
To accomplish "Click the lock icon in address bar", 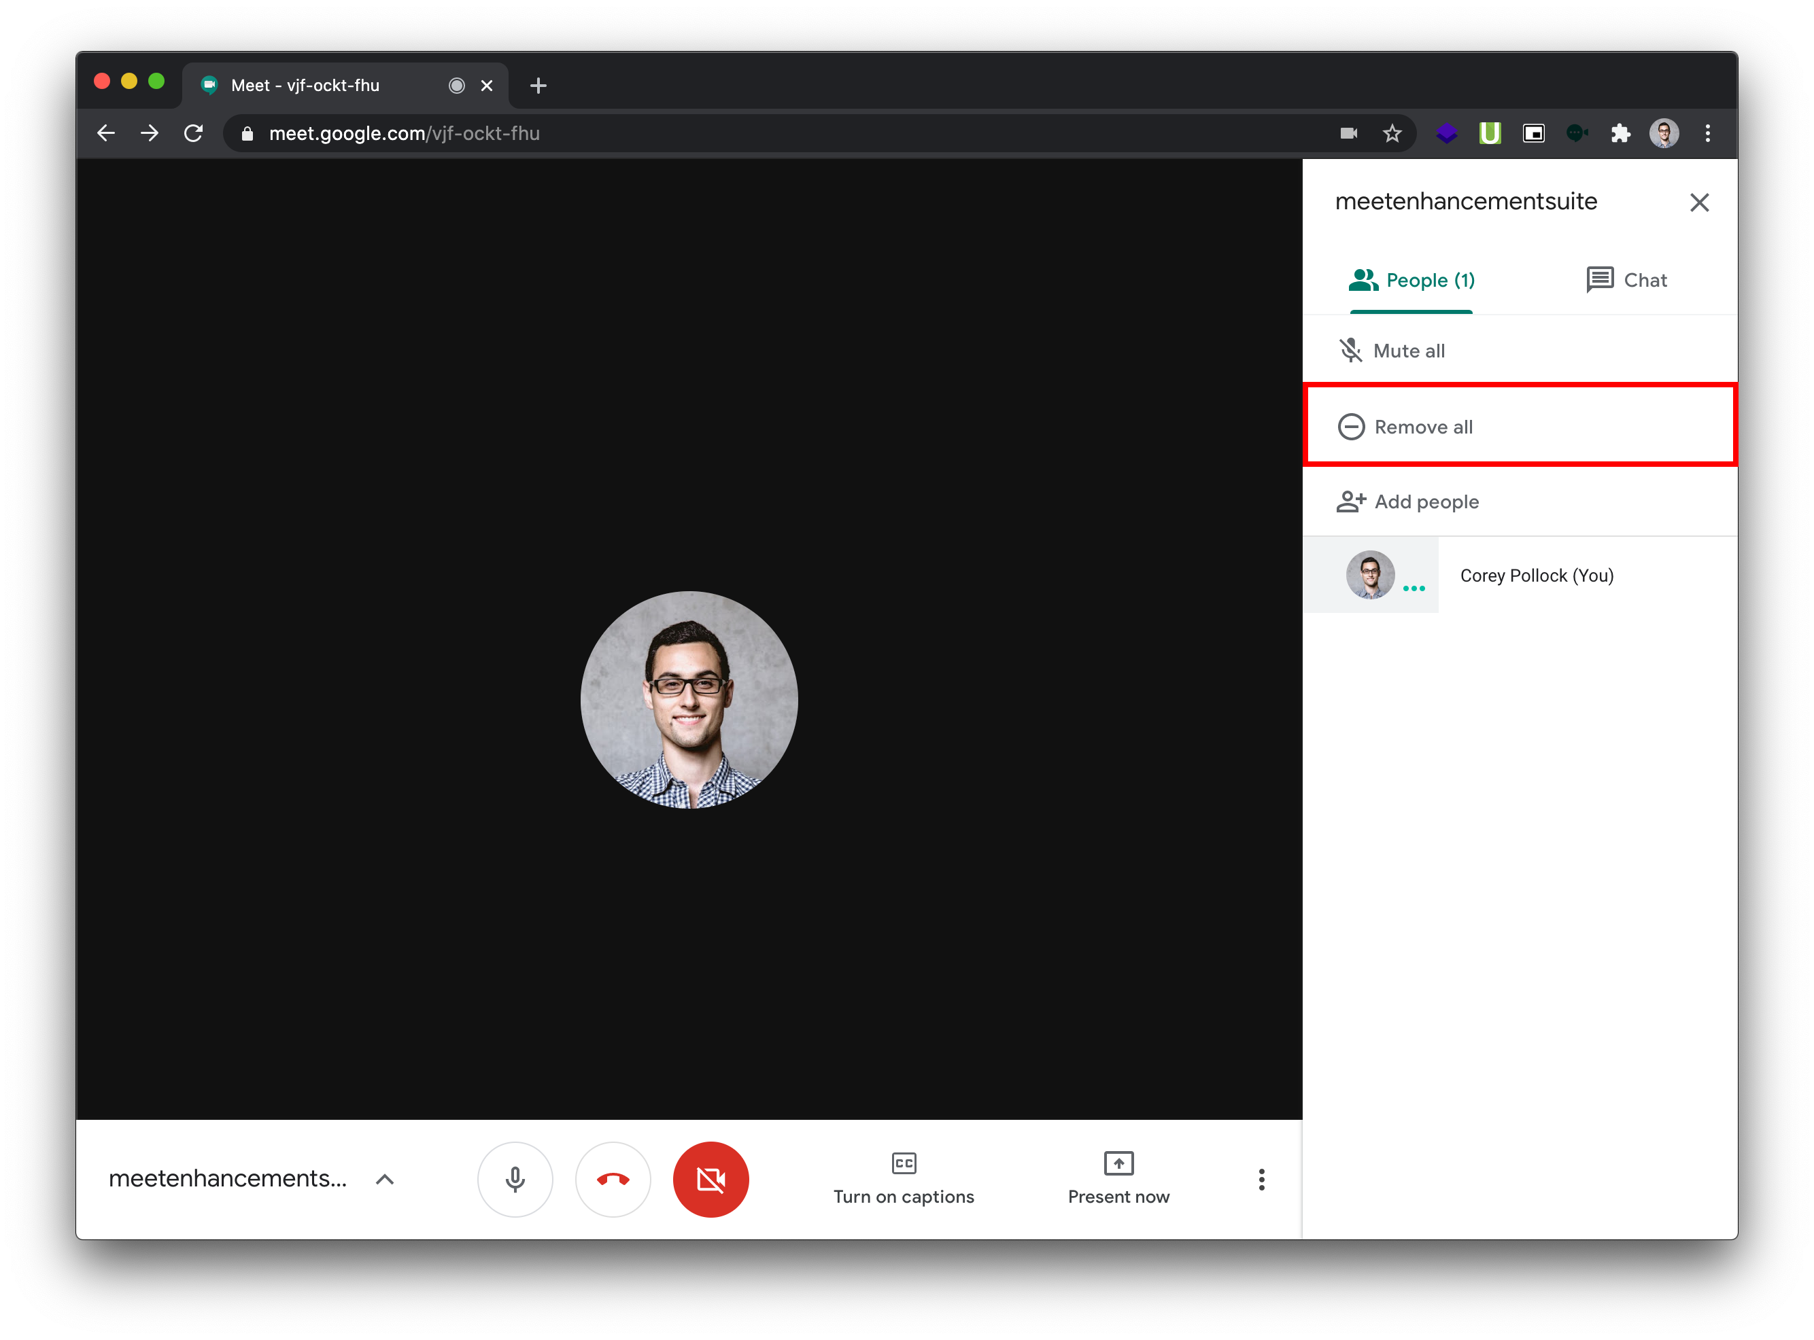I will 247,134.
